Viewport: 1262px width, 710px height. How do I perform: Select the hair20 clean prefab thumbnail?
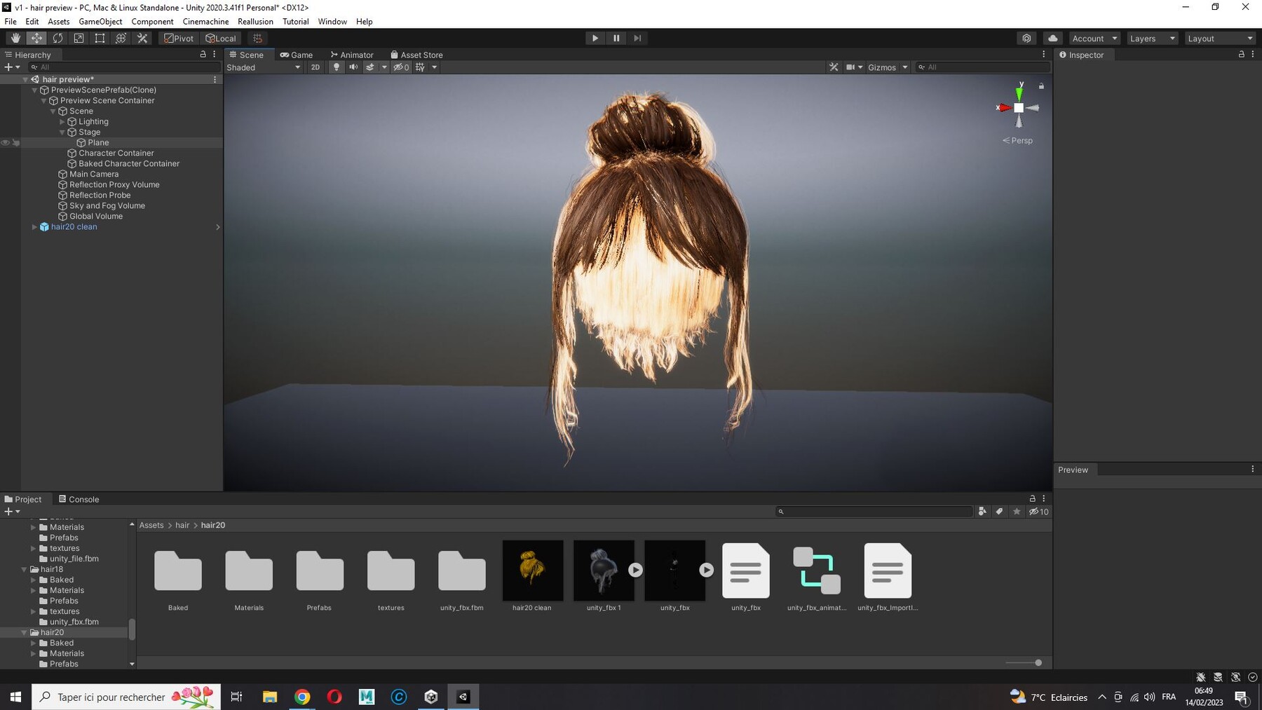tap(533, 570)
